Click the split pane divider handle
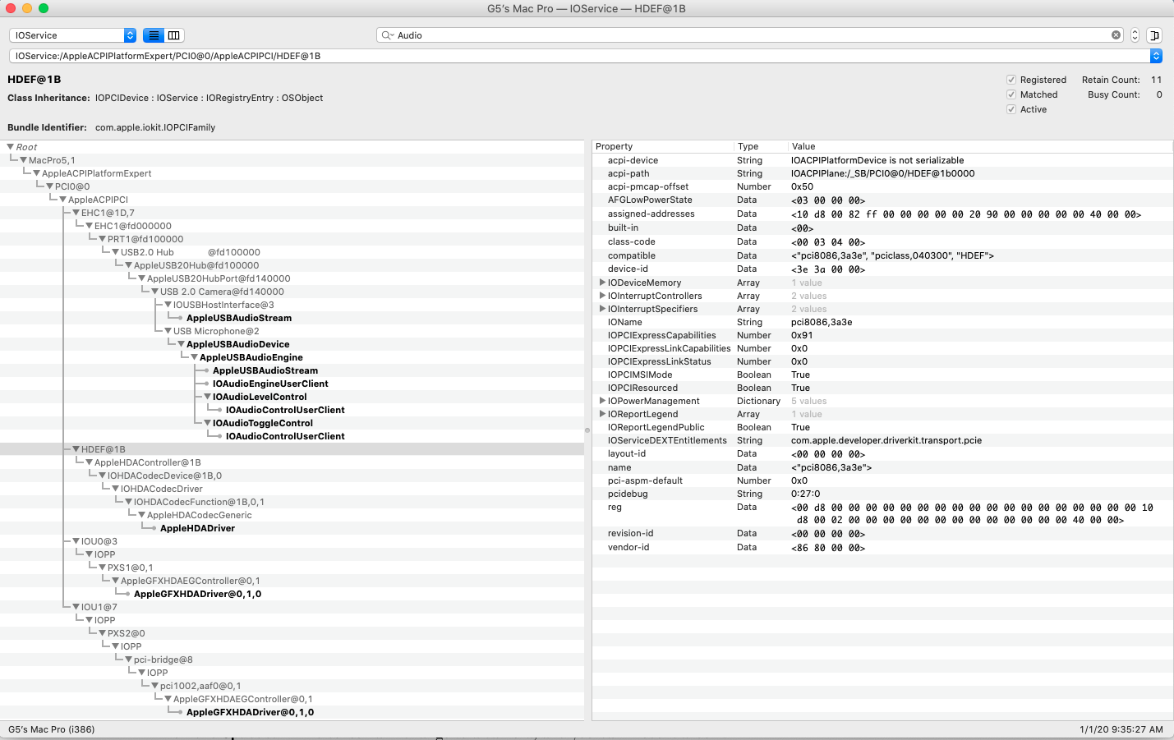Screen dimensions: 1174x740 pyautogui.click(x=587, y=430)
